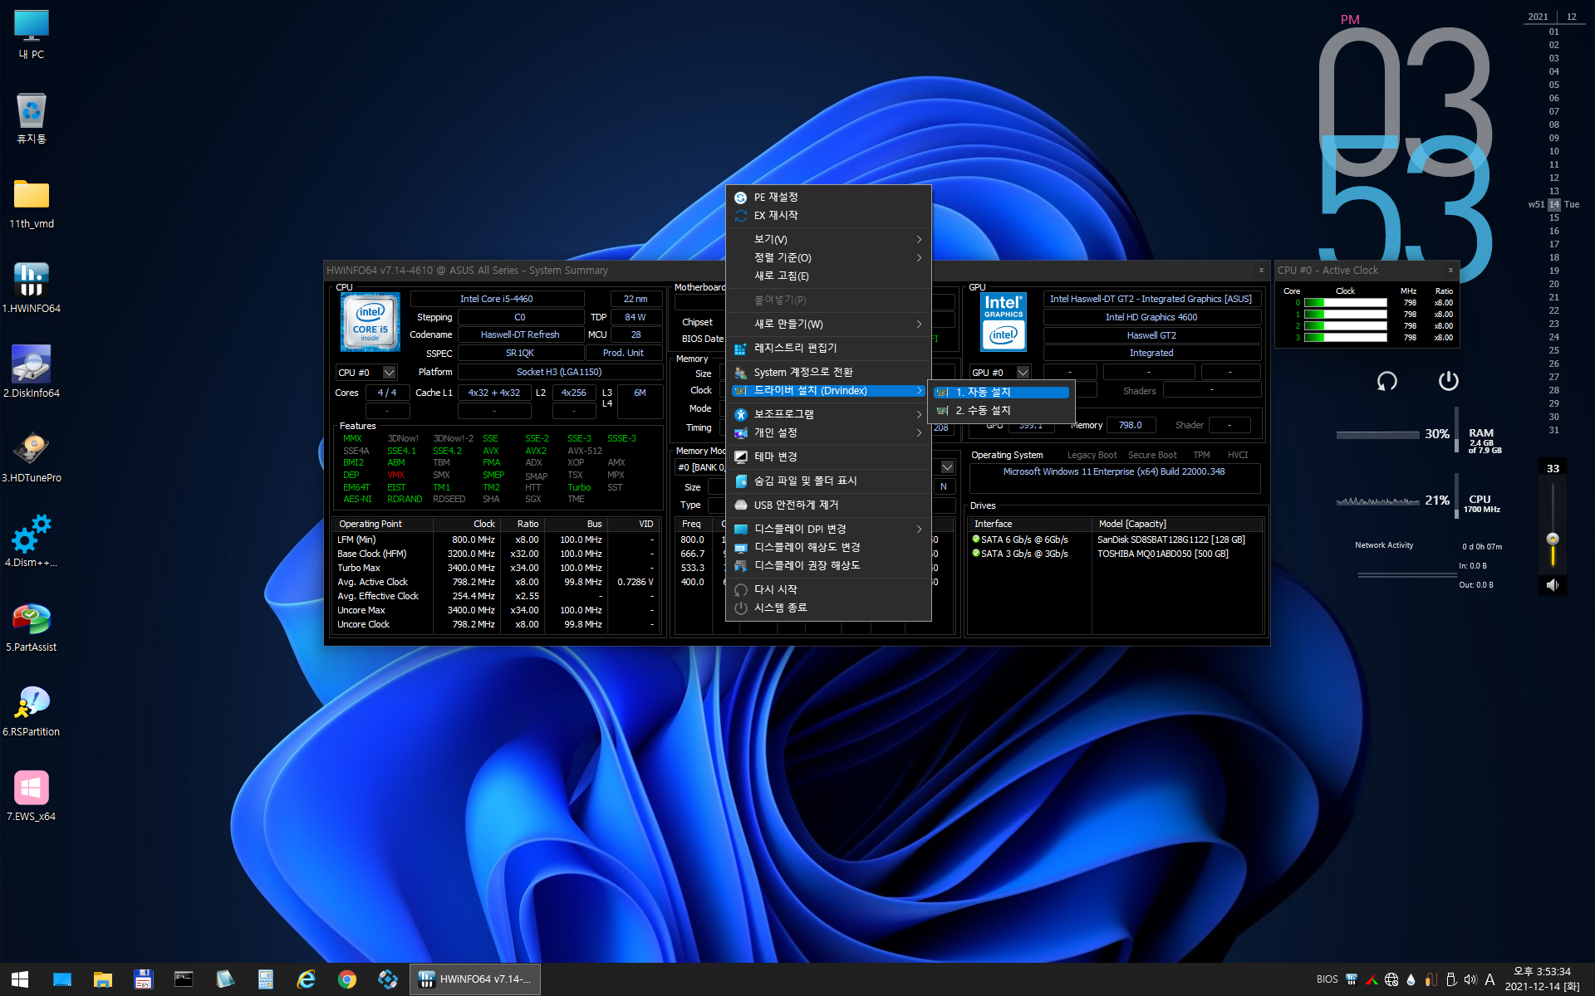Screen dimensions: 1595x996
Task: Open the blue diamond network tool in the taskbar
Action: tap(387, 979)
